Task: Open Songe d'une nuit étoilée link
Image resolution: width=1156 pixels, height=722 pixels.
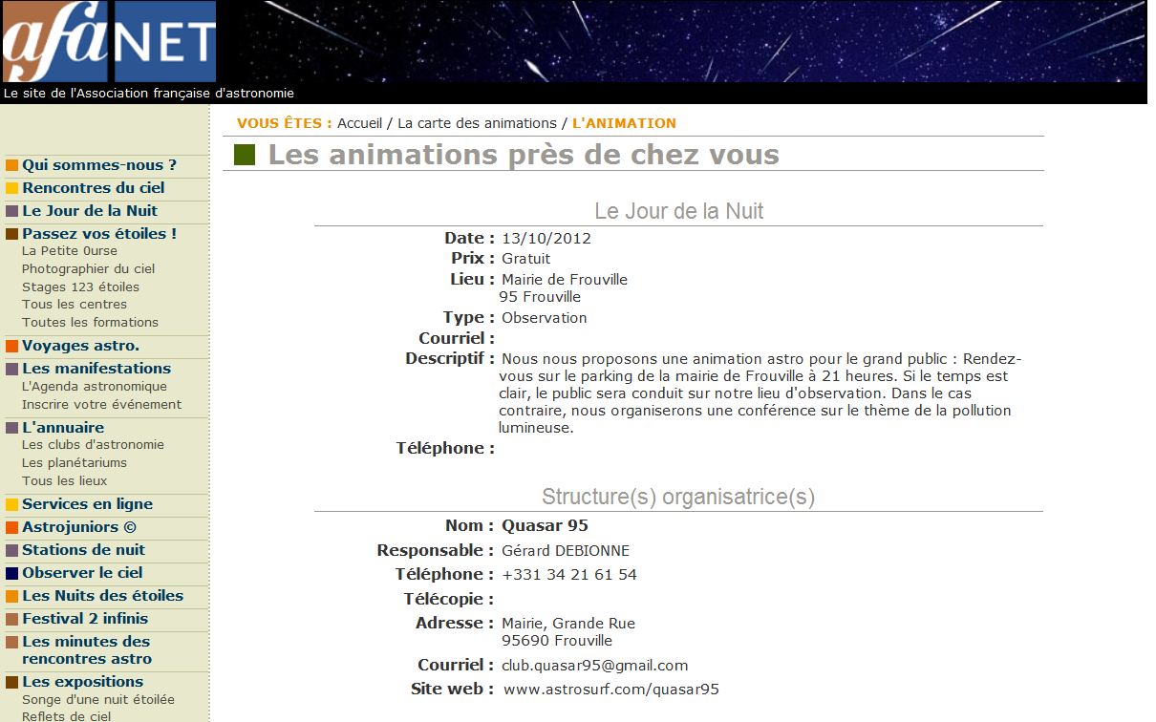Action: [98, 700]
